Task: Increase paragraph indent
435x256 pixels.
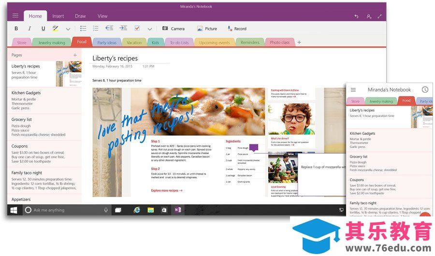Action: [x=123, y=28]
